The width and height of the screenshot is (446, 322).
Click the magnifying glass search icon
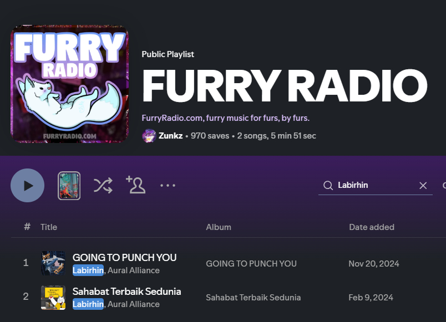(x=328, y=186)
